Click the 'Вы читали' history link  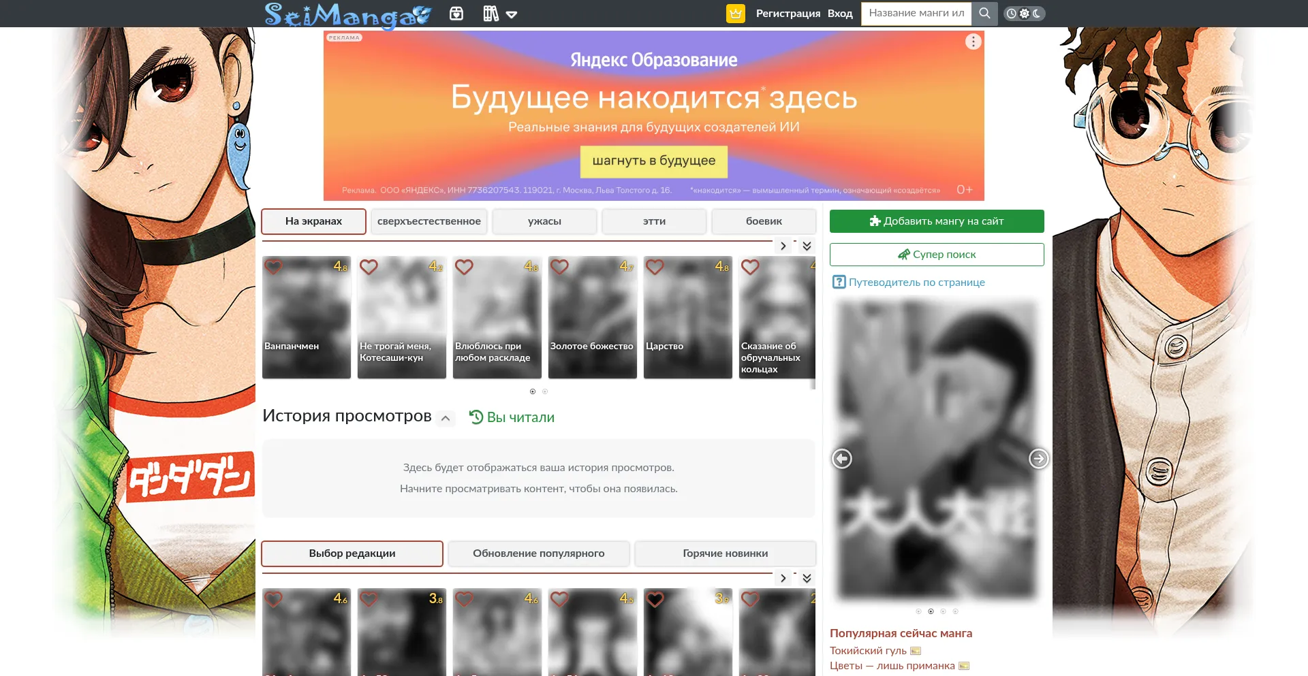pyautogui.click(x=512, y=417)
